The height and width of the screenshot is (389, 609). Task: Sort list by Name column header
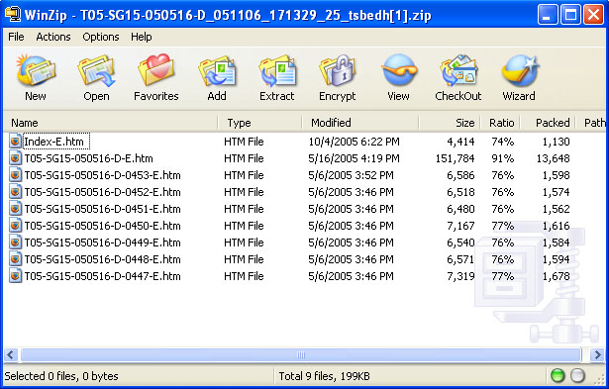click(110, 123)
